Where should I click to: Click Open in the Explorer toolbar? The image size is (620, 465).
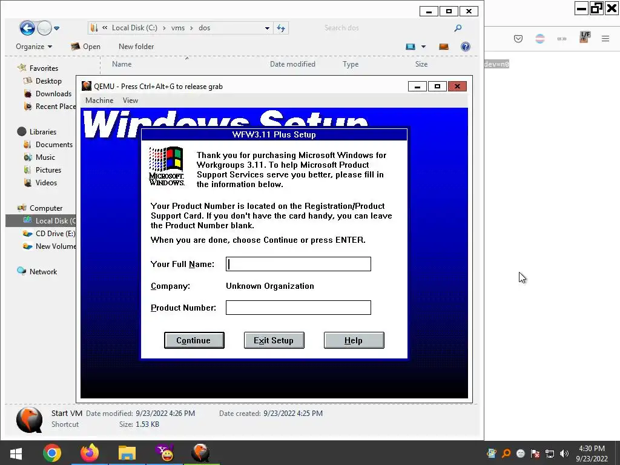pyautogui.click(x=85, y=47)
